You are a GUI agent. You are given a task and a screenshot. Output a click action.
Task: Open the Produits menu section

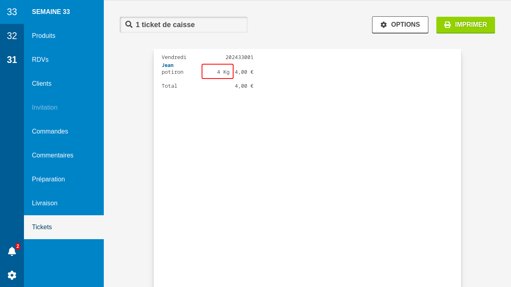tap(44, 36)
